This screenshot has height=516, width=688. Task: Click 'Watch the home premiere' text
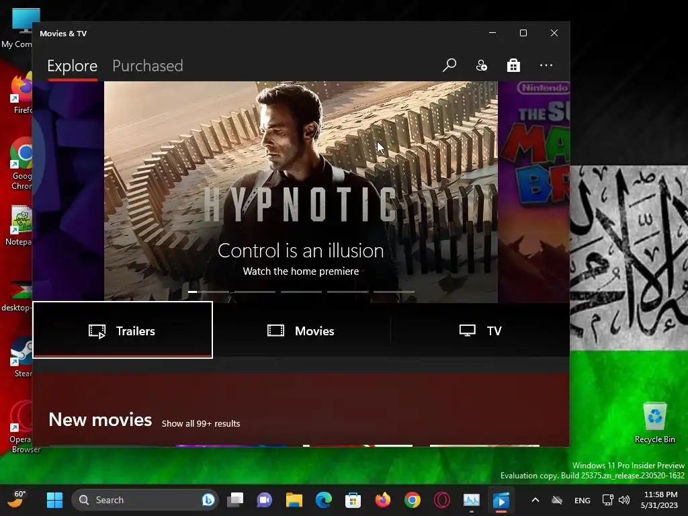pyautogui.click(x=301, y=271)
